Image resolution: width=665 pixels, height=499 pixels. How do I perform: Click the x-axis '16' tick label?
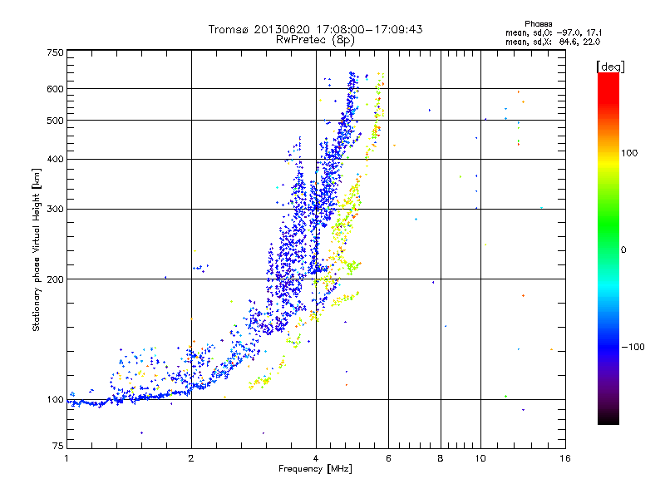point(565,458)
